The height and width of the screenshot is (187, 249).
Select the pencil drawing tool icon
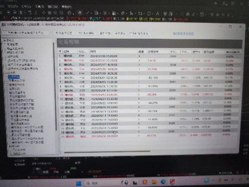pyautogui.click(x=88, y=13)
